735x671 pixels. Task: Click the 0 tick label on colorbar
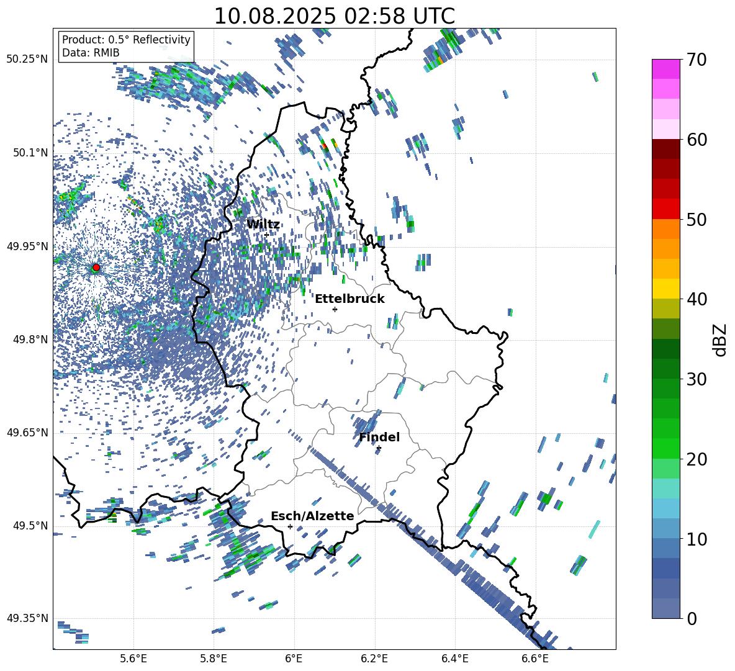tap(692, 618)
